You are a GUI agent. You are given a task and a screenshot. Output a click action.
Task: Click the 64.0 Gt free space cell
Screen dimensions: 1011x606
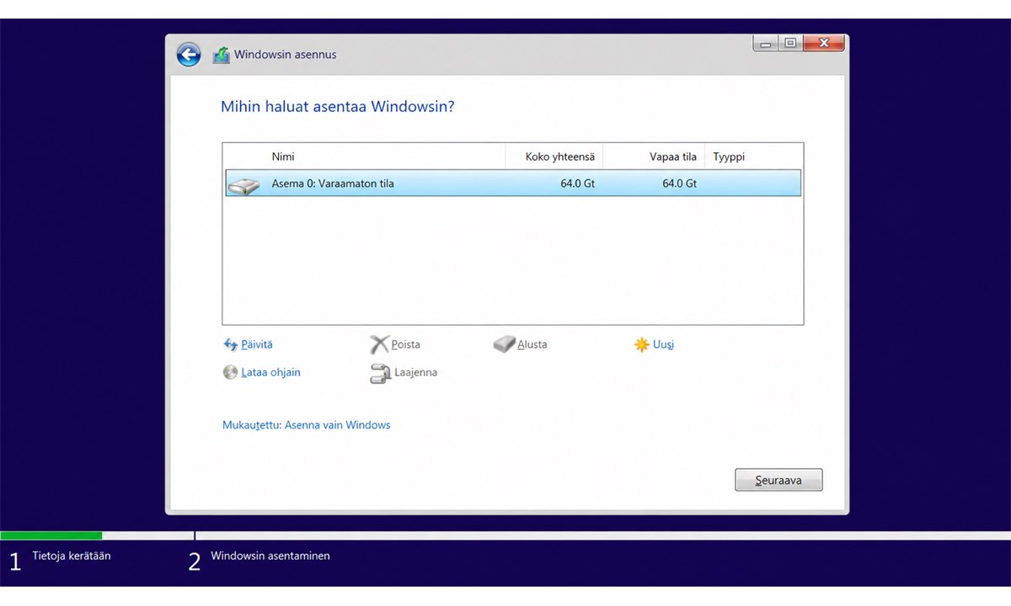coord(679,183)
